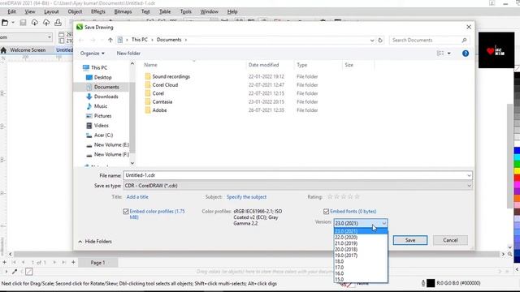This screenshot has width=520, height=292.
Task: Click the publish tray icon in toolbar
Action: pyautogui.click(x=58, y=23)
